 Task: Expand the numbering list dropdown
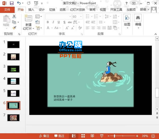(100, 16)
